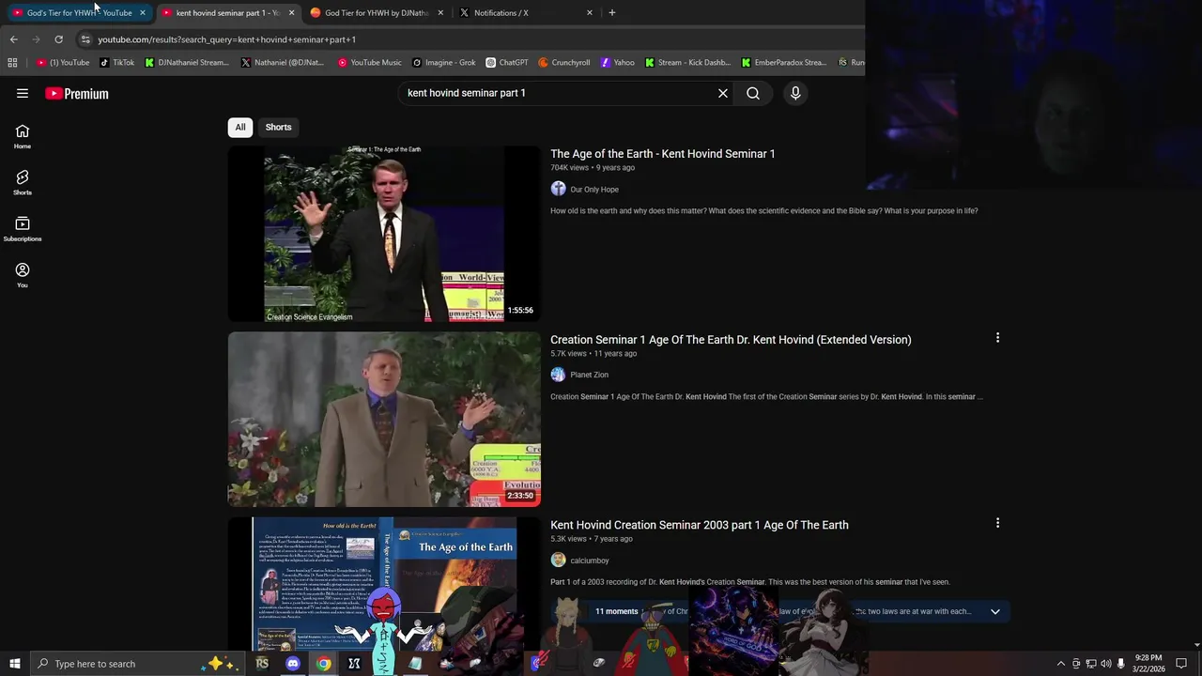Open more options for Creation Seminar 2003 video

(997, 523)
